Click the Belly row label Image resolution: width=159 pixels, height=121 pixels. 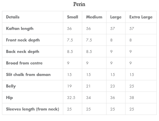tap(11, 86)
